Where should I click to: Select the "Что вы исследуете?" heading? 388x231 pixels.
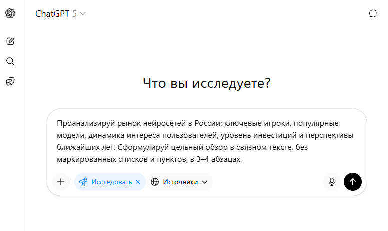[x=206, y=83]
